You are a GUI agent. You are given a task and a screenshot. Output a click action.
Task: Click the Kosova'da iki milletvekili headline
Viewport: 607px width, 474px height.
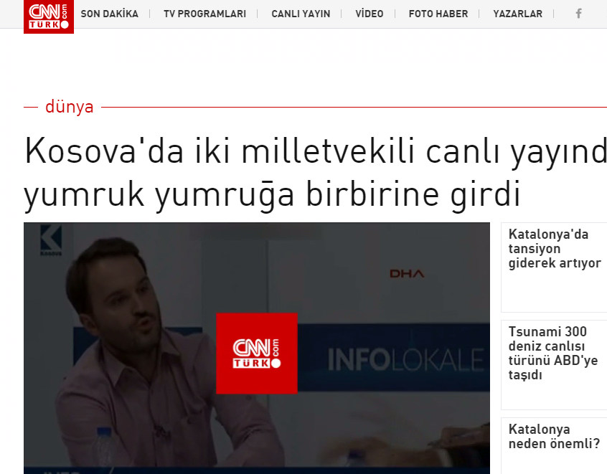(315, 173)
